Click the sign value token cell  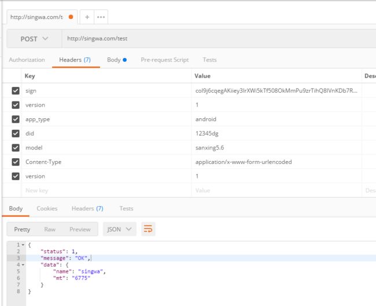point(277,90)
